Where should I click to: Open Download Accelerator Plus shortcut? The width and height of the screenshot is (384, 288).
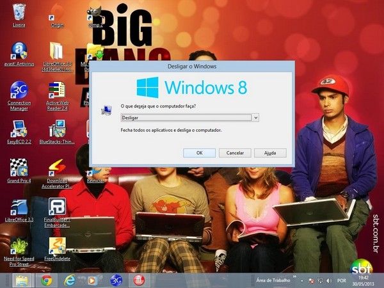(57, 174)
